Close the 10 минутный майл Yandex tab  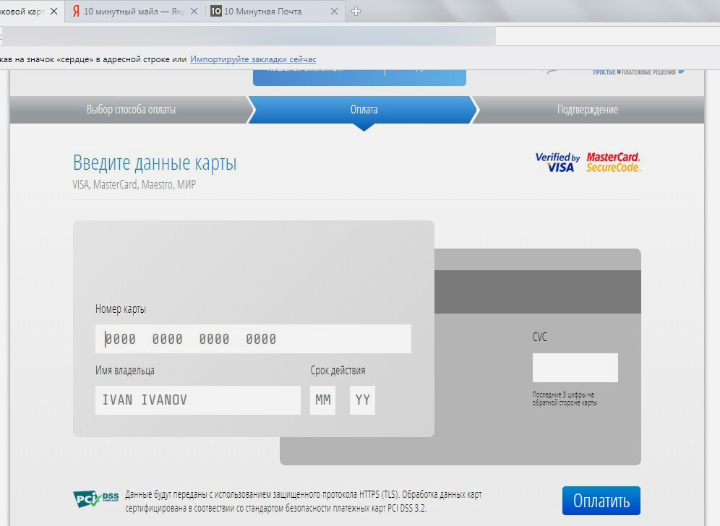[x=194, y=12]
